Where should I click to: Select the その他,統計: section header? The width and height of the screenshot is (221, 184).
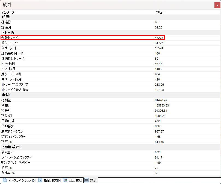click(x=11, y=147)
